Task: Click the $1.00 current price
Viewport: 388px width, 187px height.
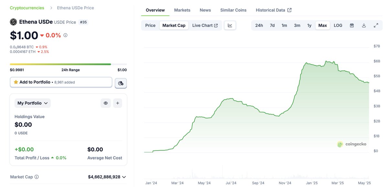Action: coord(24,35)
